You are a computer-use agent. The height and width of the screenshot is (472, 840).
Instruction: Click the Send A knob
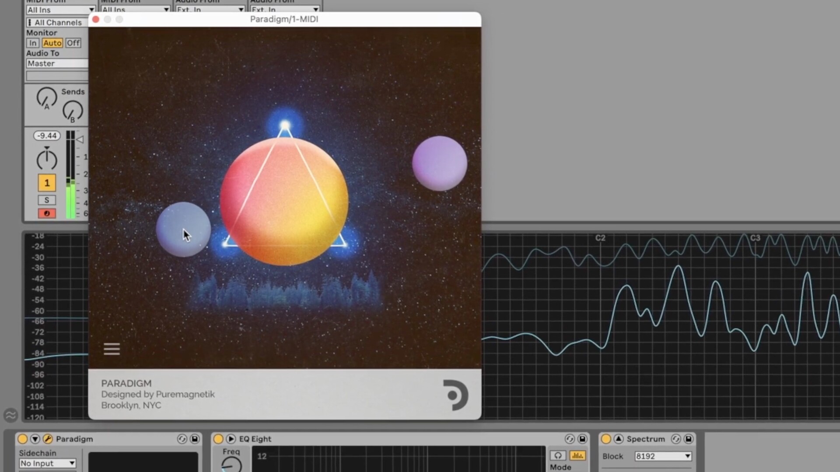(x=46, y=98)
